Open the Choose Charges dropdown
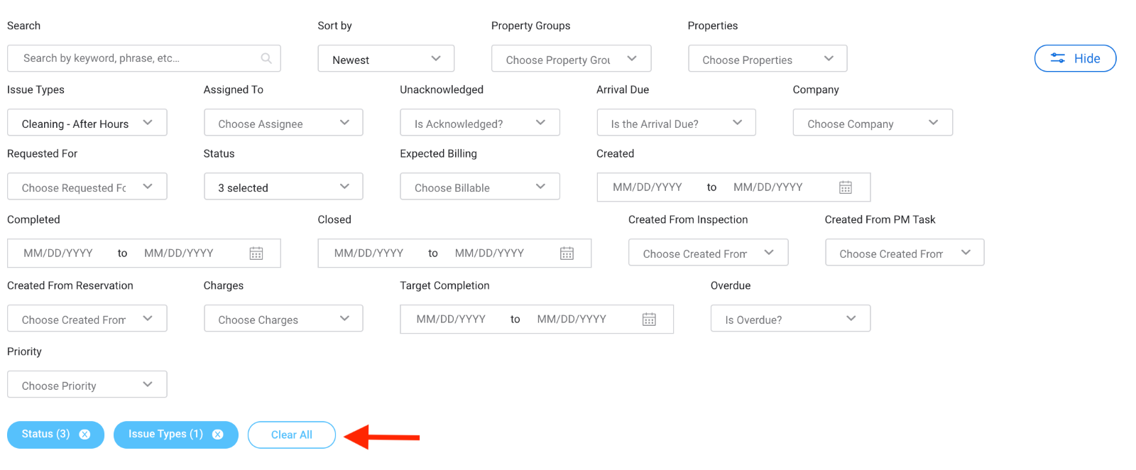The height and width of the screenshot is (470, 1136). click(283, 319)
